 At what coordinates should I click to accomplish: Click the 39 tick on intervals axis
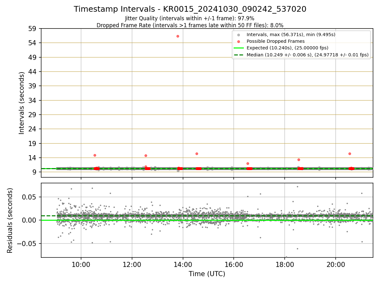[33, 86]
